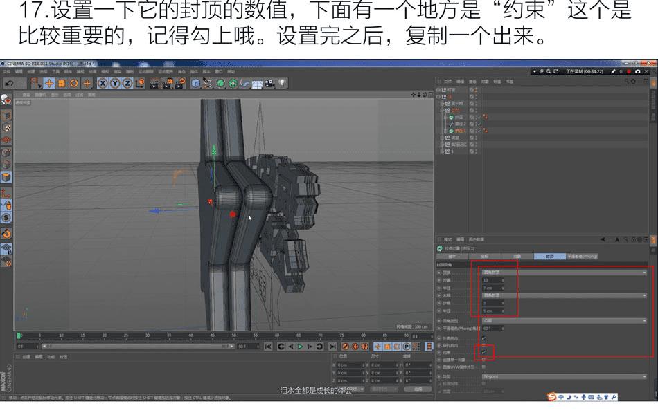Screen dimensions: 658x415
Task: Click the axis mode L-shaped icon in left sidebar
Action: click(x=6, y=193)
